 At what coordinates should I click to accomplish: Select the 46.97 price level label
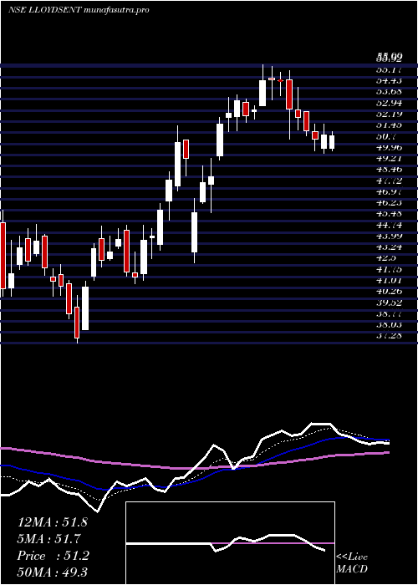click(389, 191)
